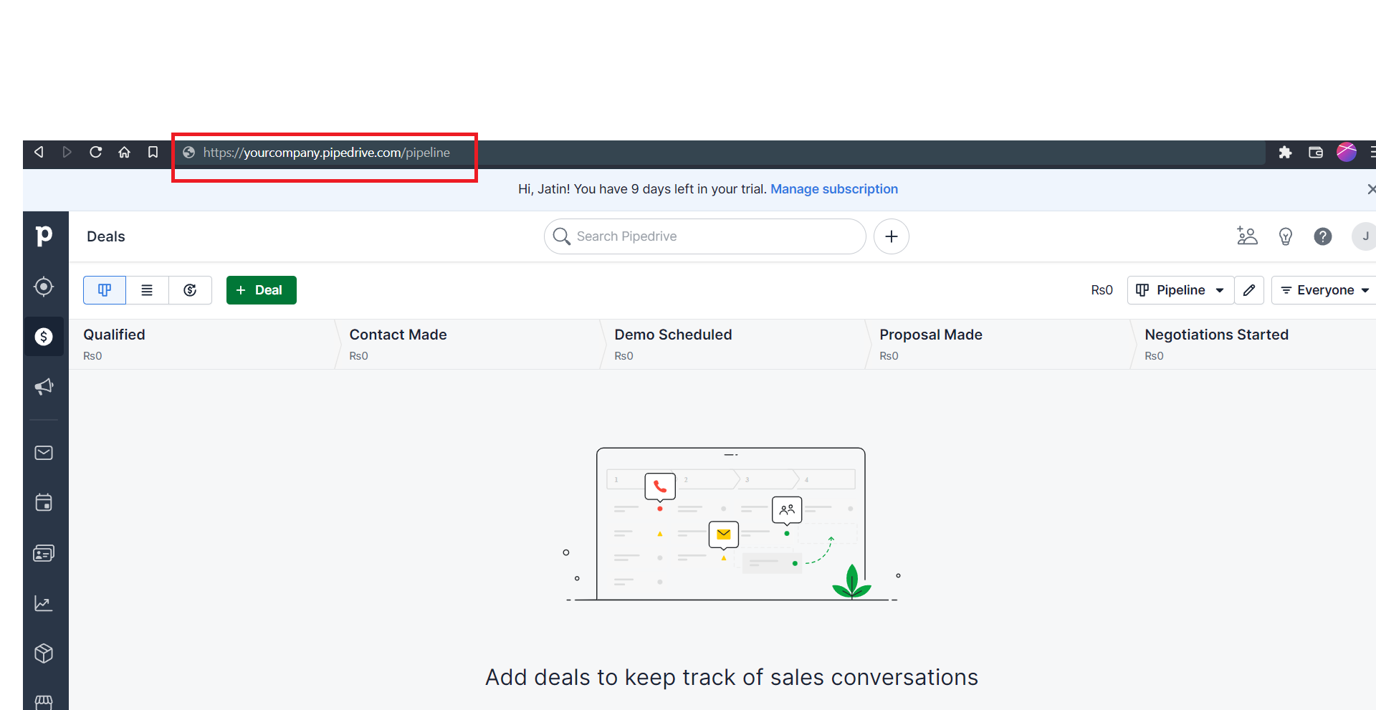The height and width of the screenshot is (710, 1376).
Task: Switch to forecast view
Action: 190,290
